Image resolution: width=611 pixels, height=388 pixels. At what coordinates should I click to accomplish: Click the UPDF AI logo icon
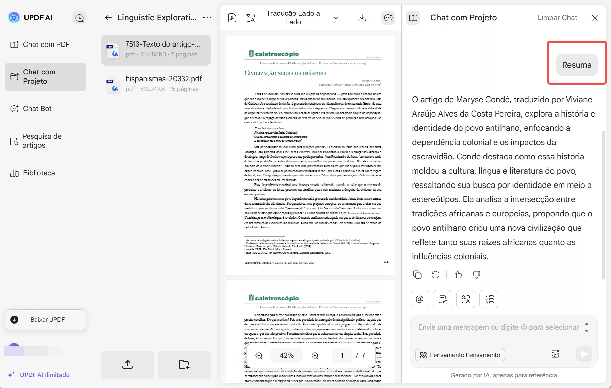coord(14,17)
